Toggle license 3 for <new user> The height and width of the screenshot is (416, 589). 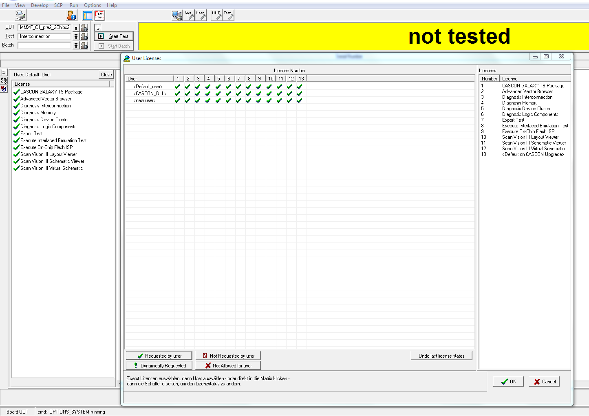tap(198, 100)
